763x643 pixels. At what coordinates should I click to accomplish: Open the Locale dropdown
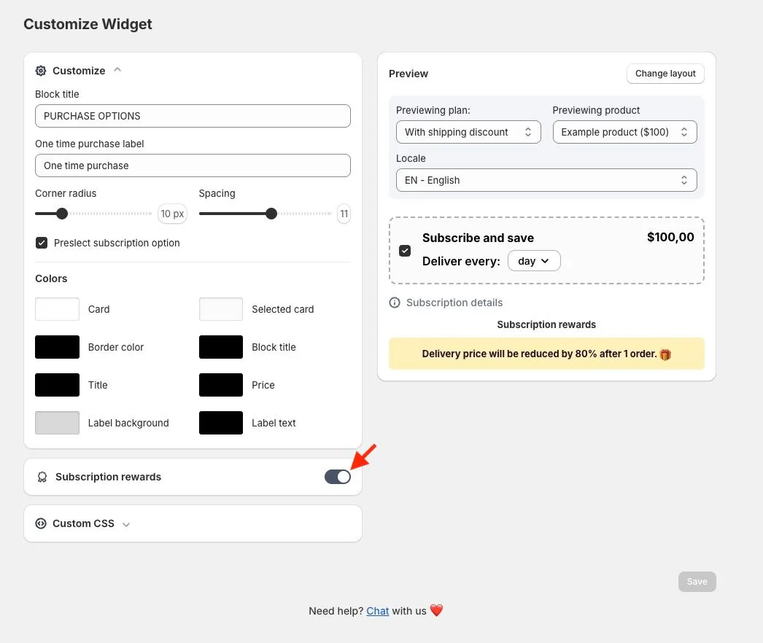(546, 180)
